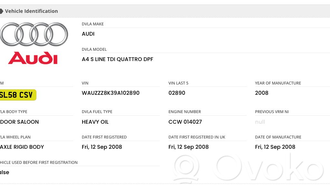Click the red Audi wordmark

pos(33,58)
